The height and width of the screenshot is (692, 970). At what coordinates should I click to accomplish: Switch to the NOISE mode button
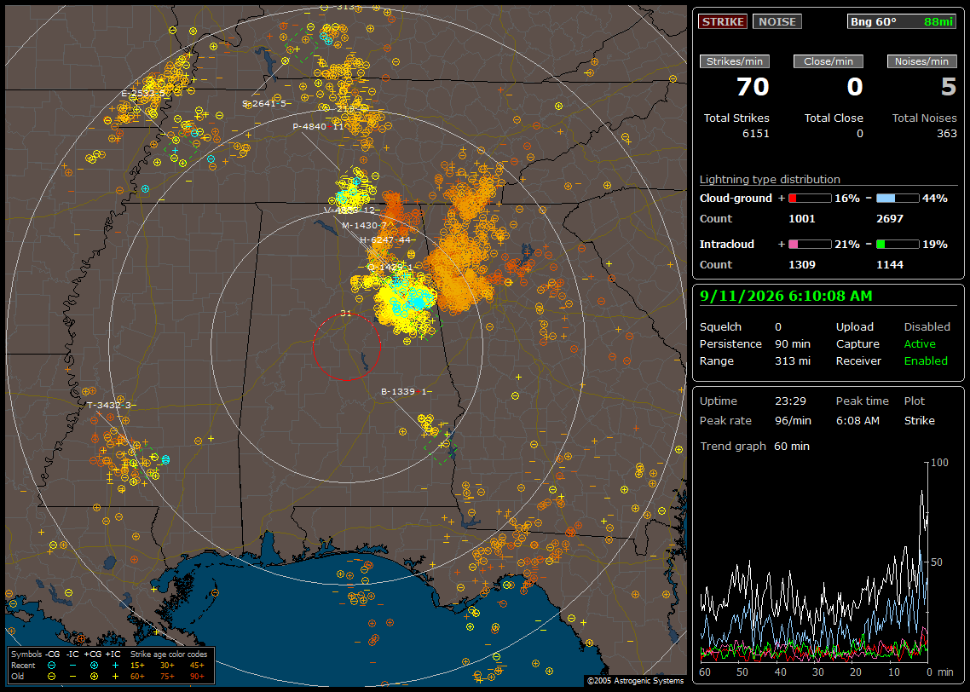point(777,21)
